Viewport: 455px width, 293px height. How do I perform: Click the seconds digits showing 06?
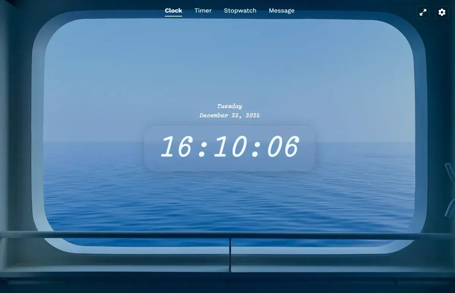tap(282, 147)
